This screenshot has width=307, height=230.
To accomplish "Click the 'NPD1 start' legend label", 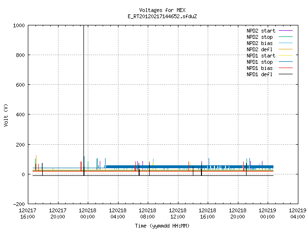I will pos(261,56).
